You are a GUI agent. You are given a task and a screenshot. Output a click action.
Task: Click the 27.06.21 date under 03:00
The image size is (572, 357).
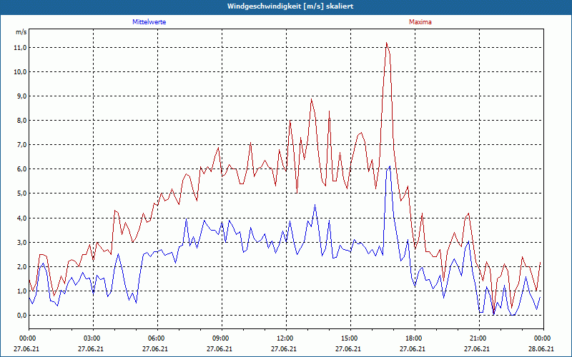91,349
